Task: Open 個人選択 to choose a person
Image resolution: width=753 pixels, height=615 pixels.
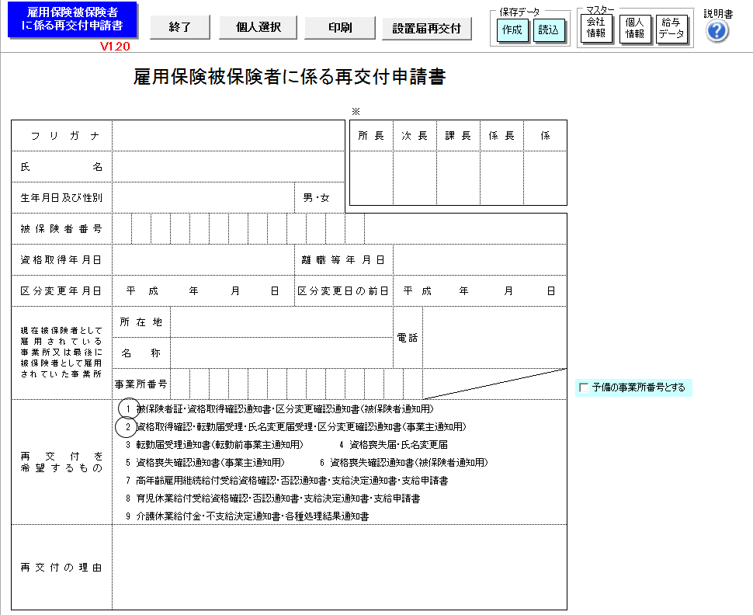Action: [258, 27]
